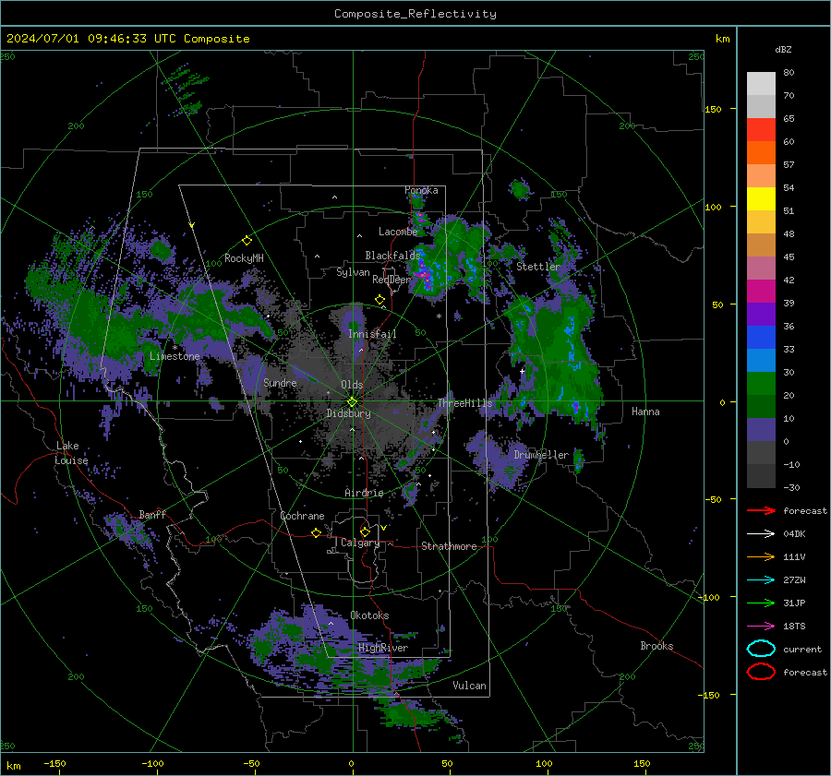Screen dimensions: 831x776
Task: Click the yellow radar-site diamond at Olds
Action: pos(352,402)
